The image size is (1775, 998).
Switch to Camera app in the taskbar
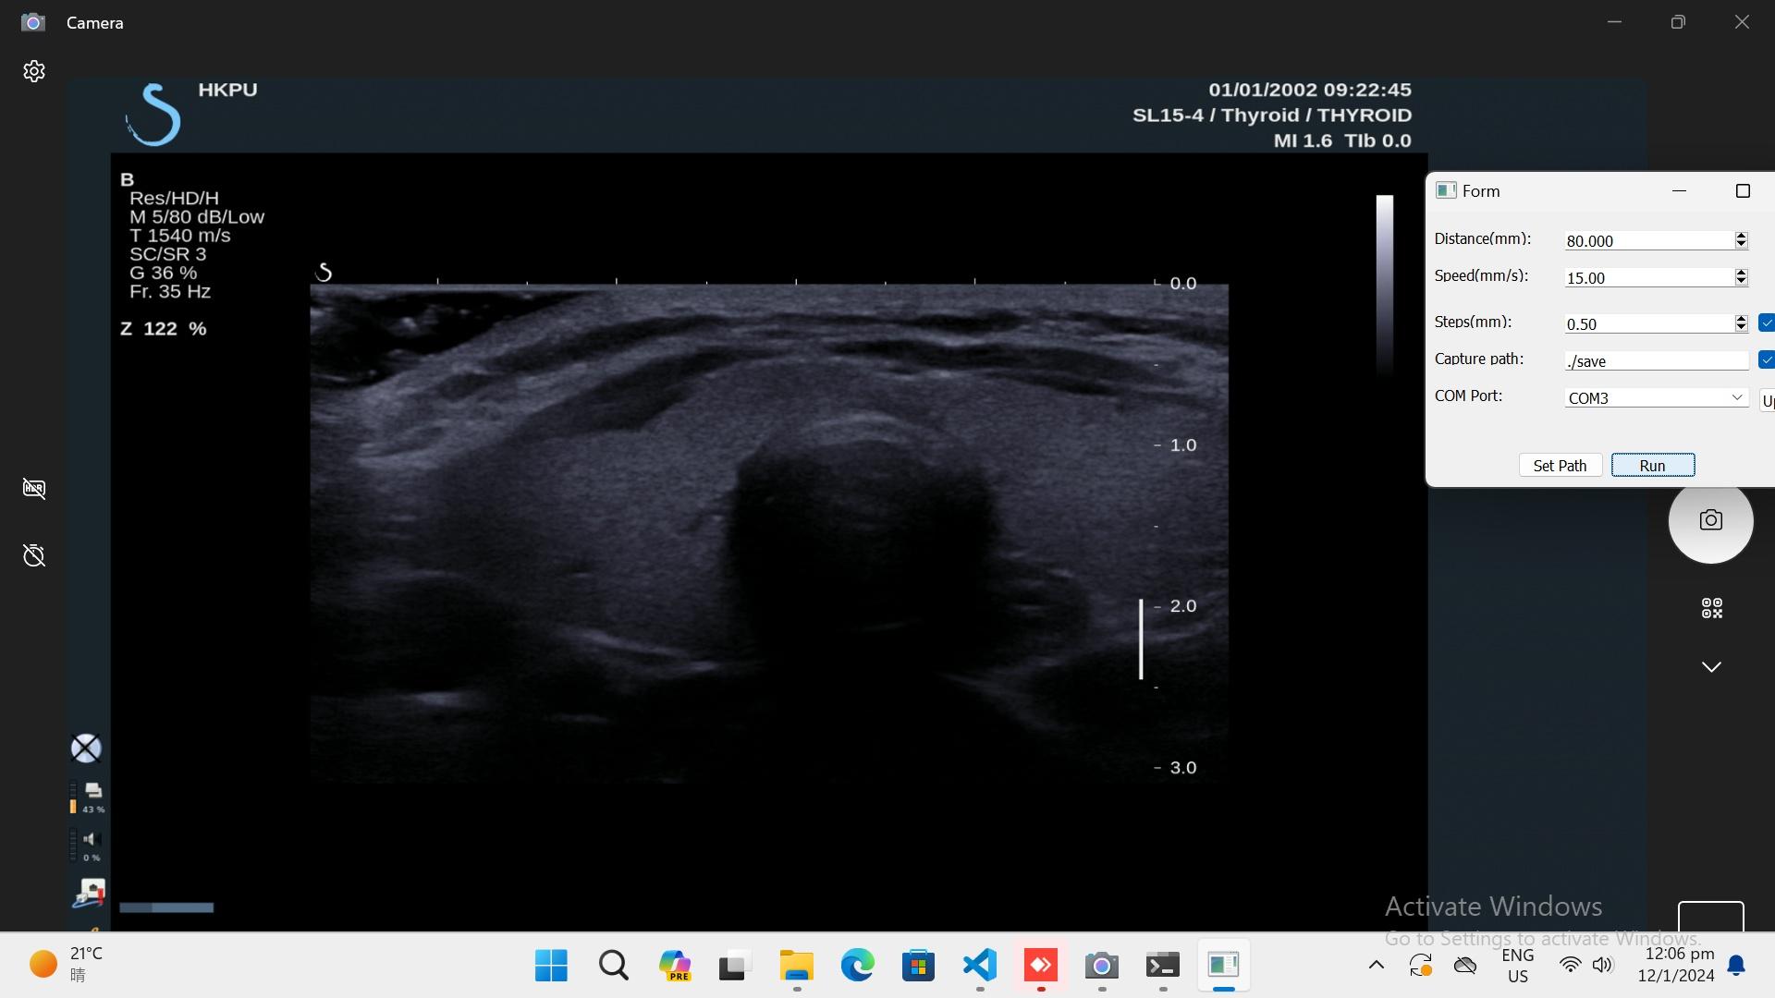1102,966
